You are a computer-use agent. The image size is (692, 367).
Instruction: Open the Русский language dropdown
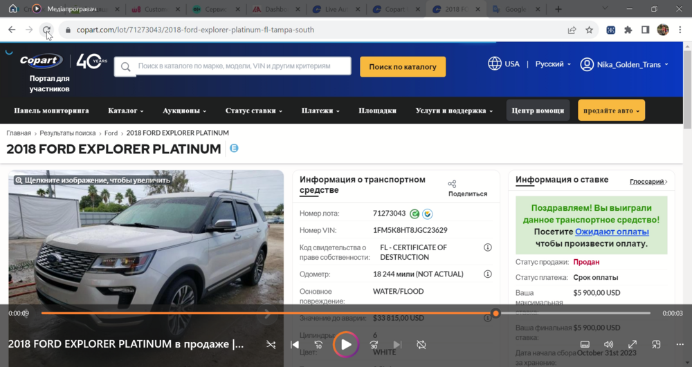point(553,64)
